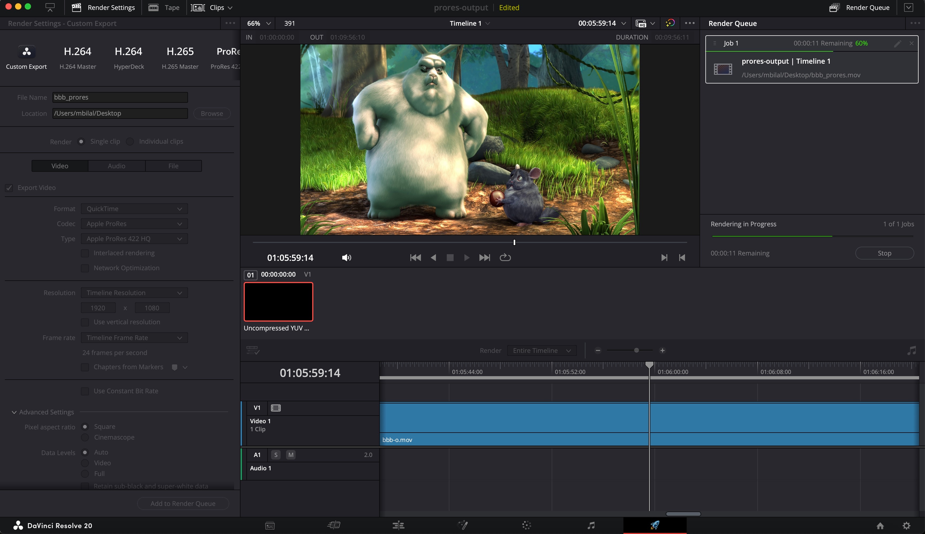
Task: Toggle the Clips panel in top bar
Action: click(x=212, y=8)
